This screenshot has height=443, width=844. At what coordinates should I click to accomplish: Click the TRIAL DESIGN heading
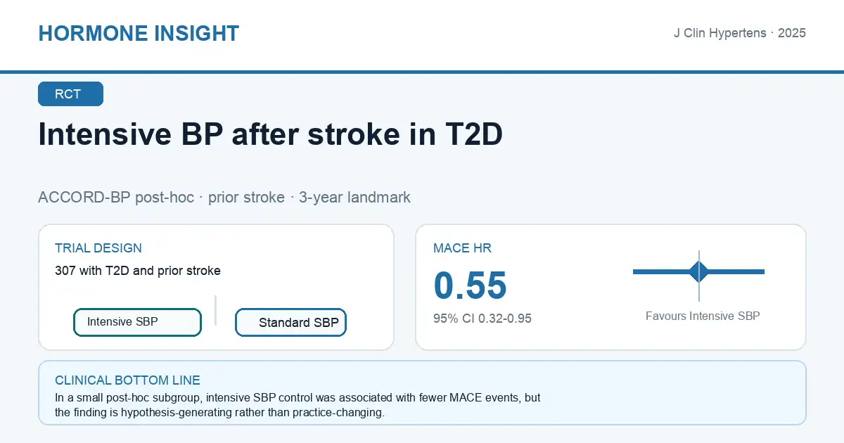click(98, 248)
